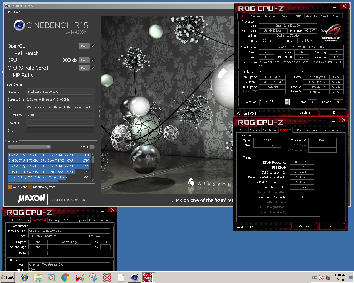
Task: Open the Action Center flag in system tray
Action: (x=321, y=277)
